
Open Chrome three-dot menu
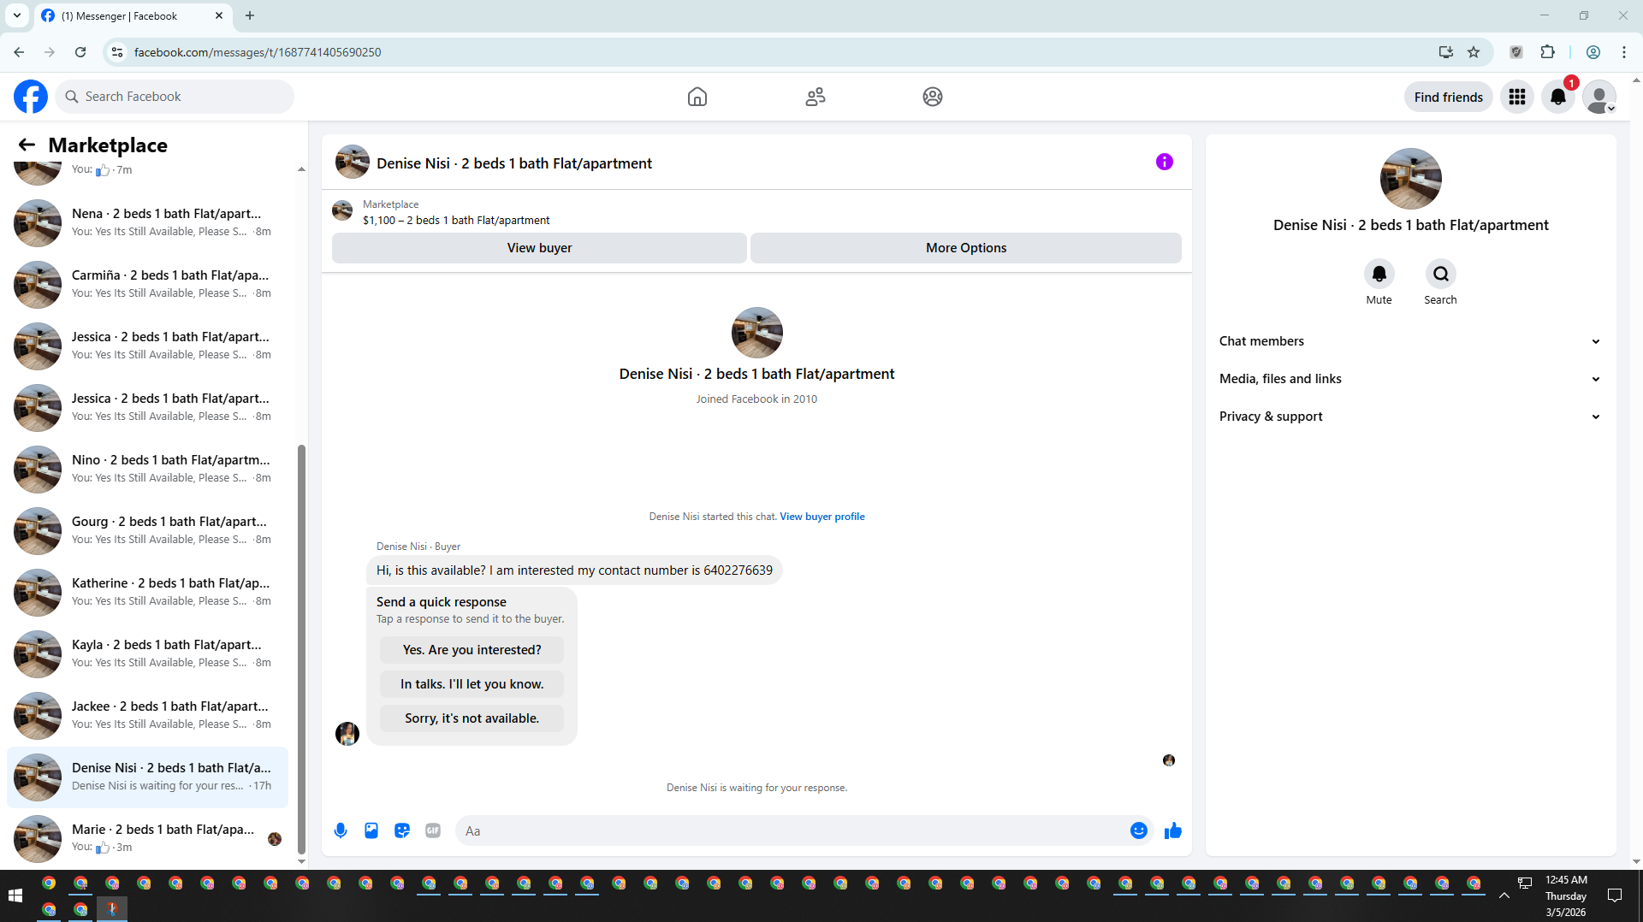coord(1624,52)
